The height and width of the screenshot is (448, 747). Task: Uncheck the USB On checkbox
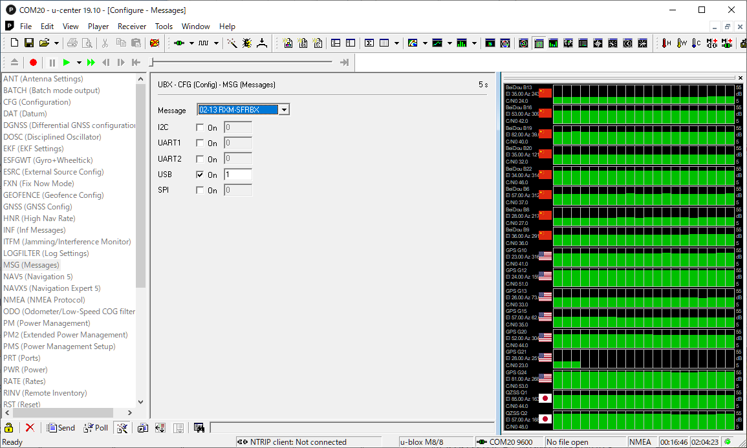(x=200, y=175)
